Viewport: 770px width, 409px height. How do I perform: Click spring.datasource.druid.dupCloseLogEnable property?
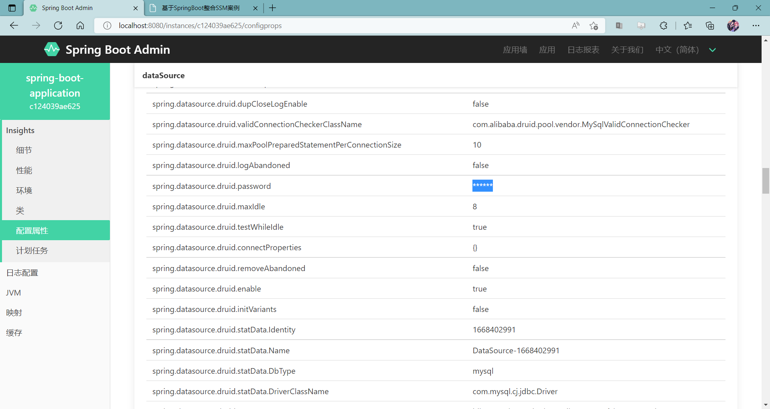coord(230,104)
